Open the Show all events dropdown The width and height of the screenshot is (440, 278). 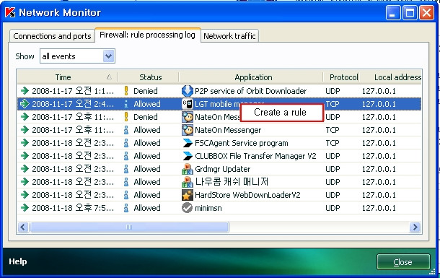coord(77,56)
